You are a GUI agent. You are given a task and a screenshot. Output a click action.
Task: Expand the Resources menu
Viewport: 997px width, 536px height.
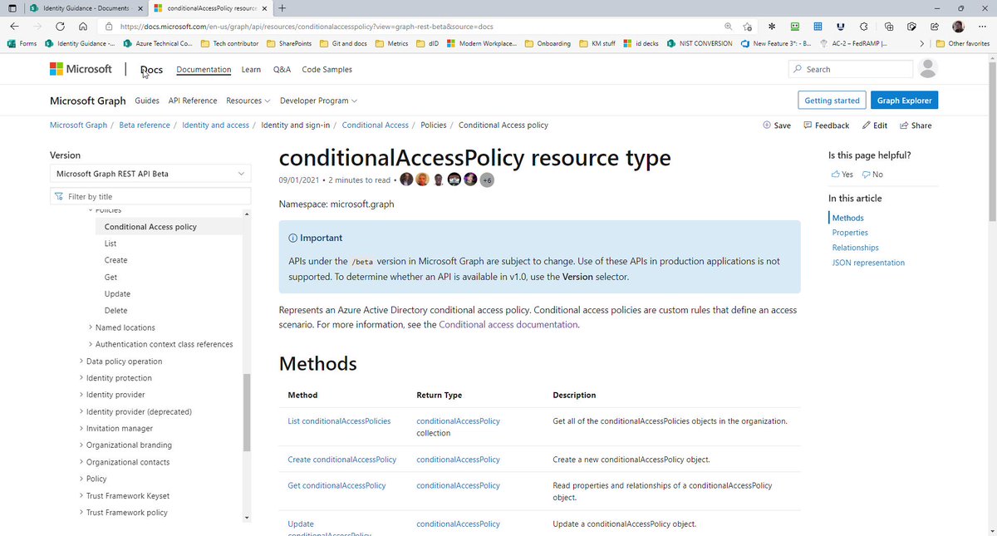pyautogui.click(x=248, y=101)
